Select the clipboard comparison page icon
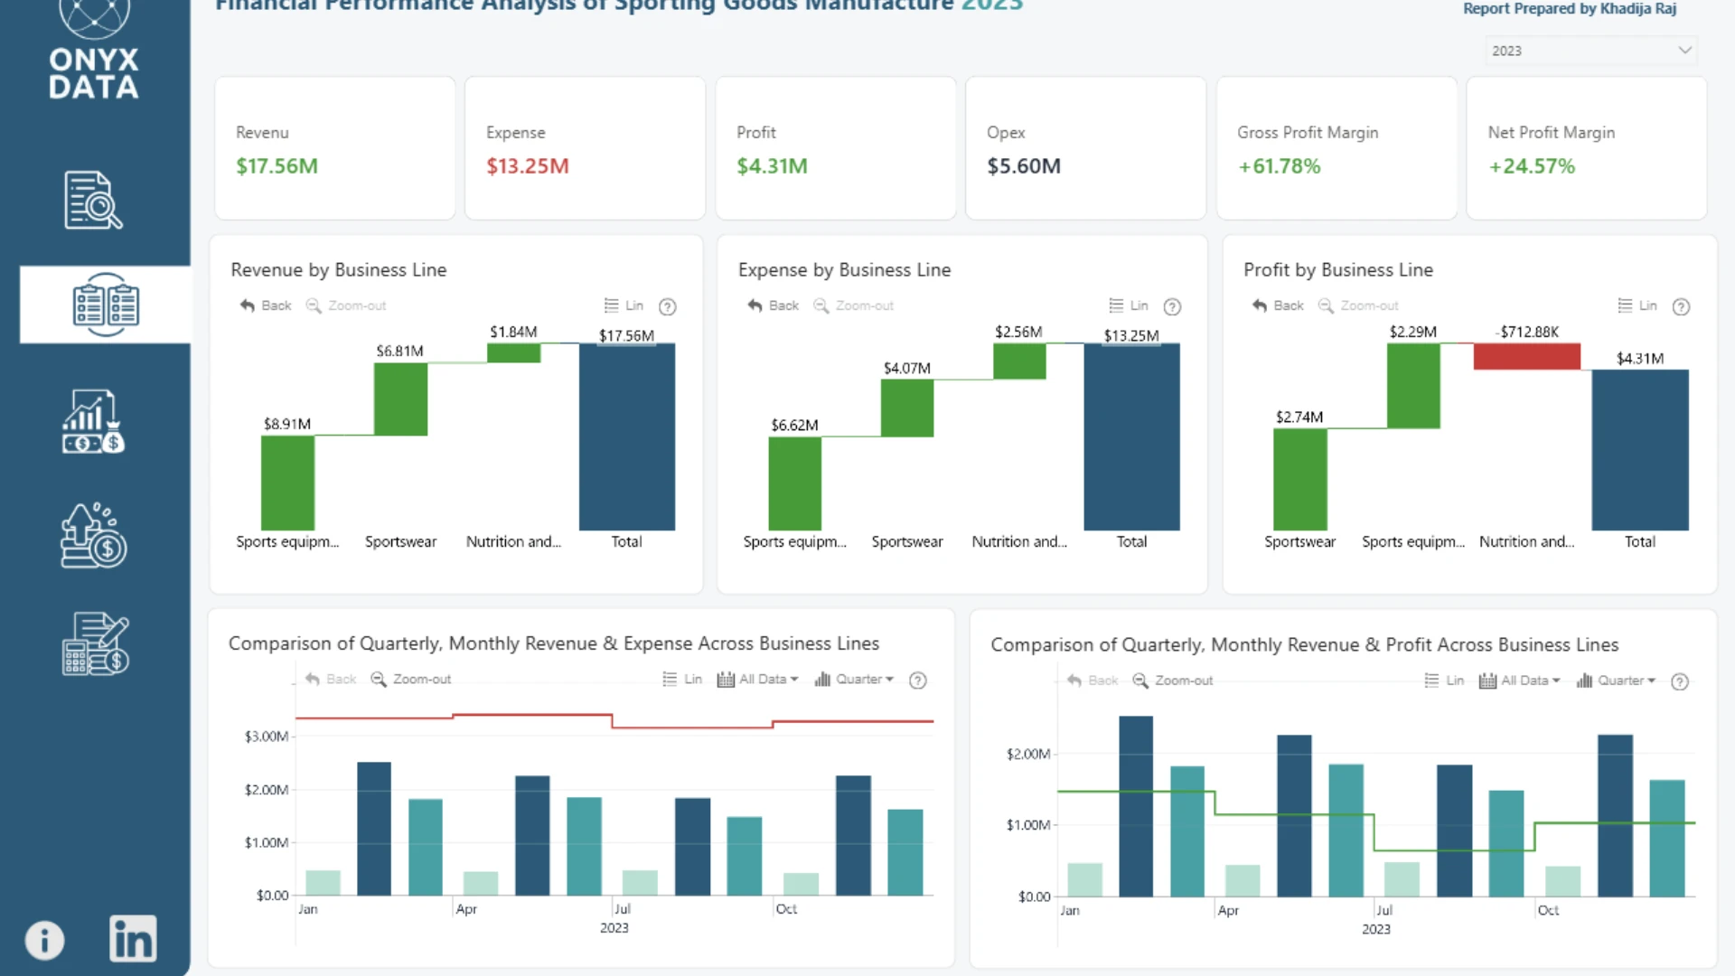The image size is (1735, 976). point(106,305)
